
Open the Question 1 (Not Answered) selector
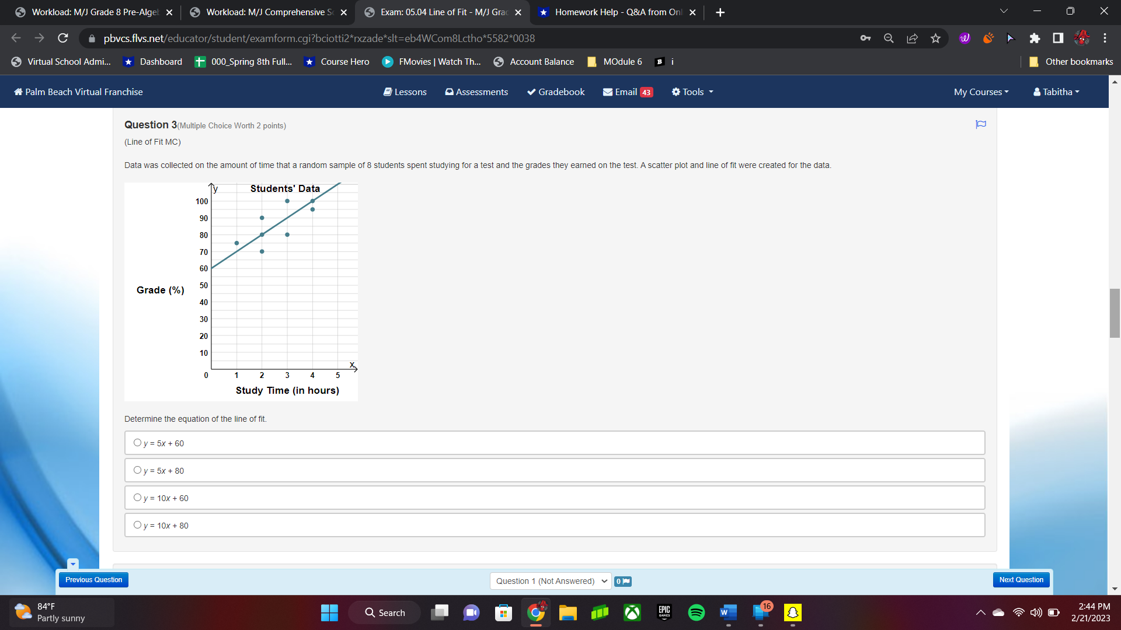point(549,580)
